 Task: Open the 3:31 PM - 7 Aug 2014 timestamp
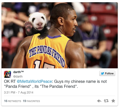tap(18, 93)
